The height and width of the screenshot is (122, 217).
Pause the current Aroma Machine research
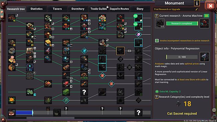(x=206, y=16)
